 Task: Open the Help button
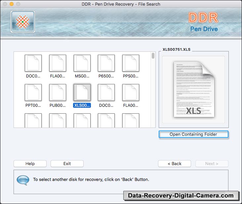(x=30, y=163)
